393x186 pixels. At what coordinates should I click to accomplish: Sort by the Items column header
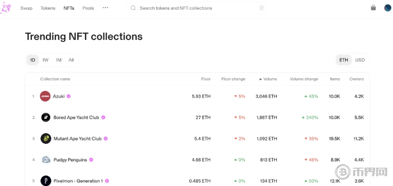tap(335, 79)
